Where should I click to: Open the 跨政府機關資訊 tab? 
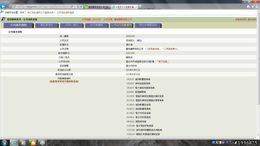click(x=148, y=25)
